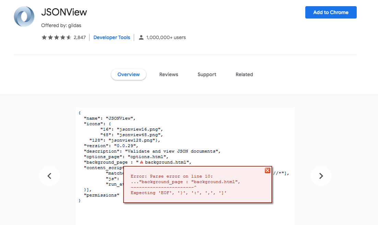
Task: Click the "version": "0.0.29" line in the screenshot
Action: coord(111,146)
